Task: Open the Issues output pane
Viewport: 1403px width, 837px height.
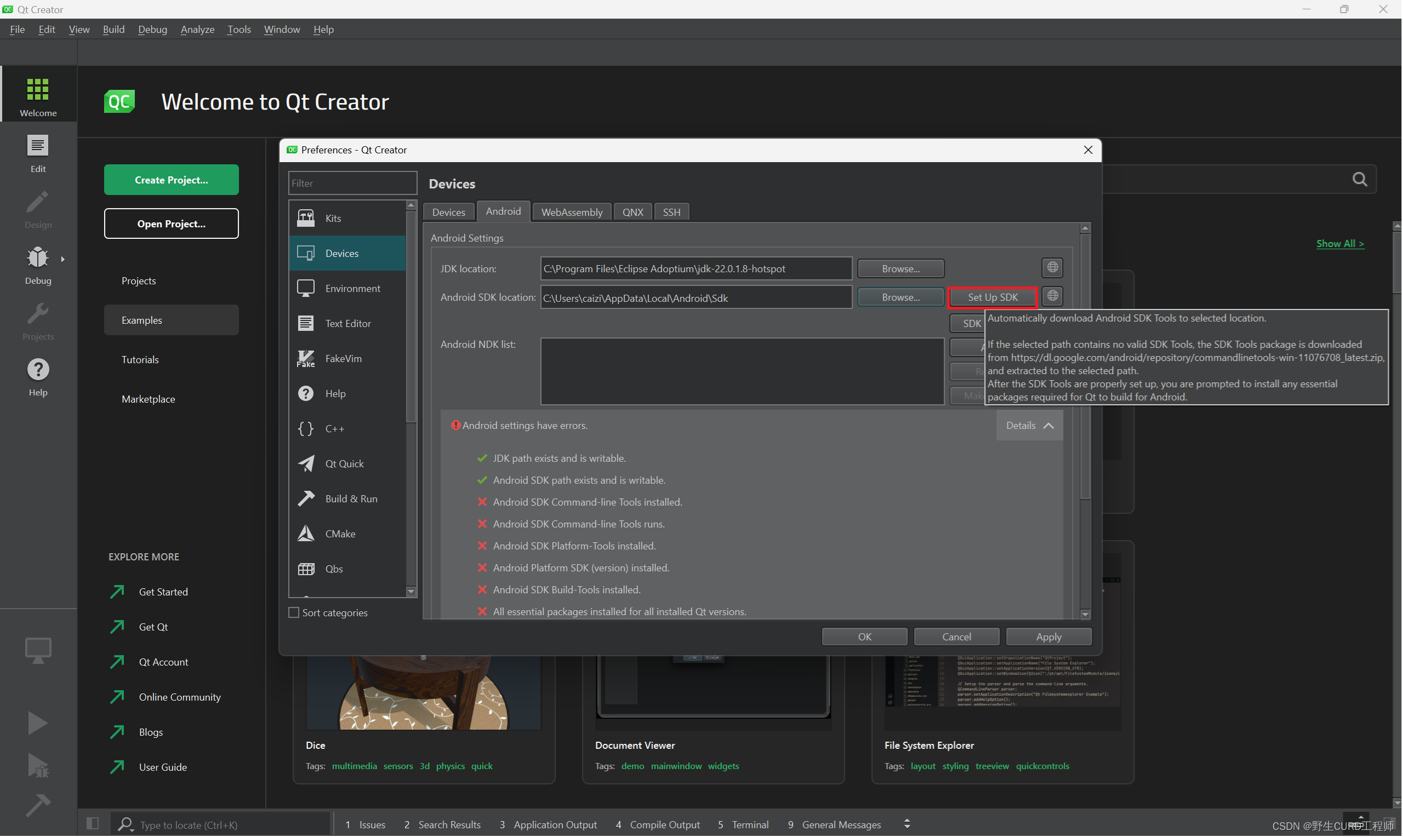Action: pyautogui.click(x=366, y=825)
